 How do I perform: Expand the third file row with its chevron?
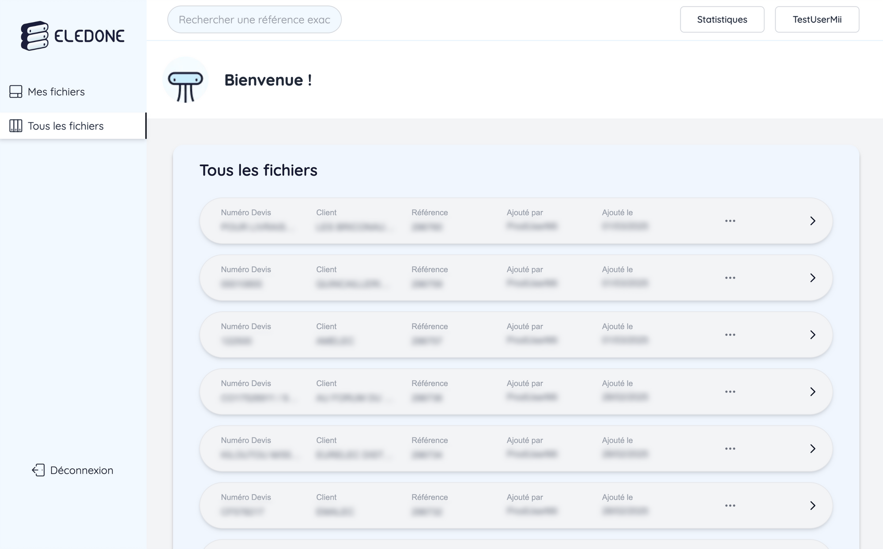(x=813, y=335)
